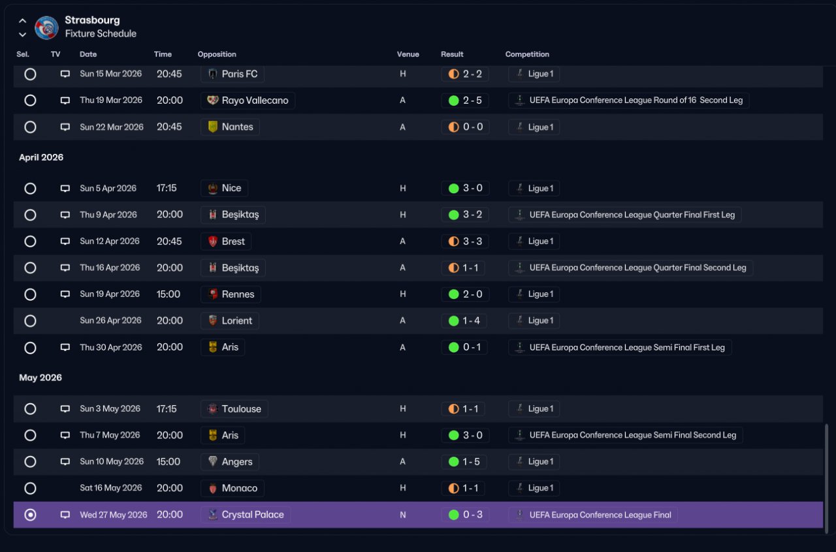Open the Toulouse club button
The image size is (836, 552).
point(234,409)
